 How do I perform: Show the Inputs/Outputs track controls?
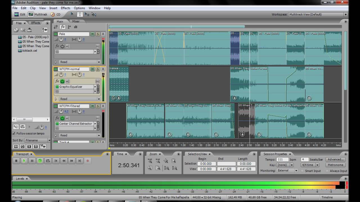[x=56, y=27]
